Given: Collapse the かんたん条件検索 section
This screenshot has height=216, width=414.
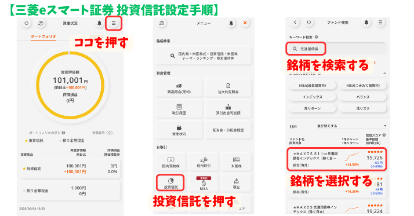Looking at the screenshot, I should 384,74.
